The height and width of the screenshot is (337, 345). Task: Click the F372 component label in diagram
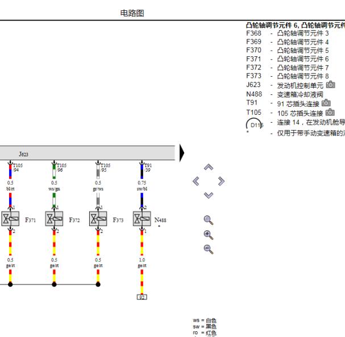coord(74,220)
